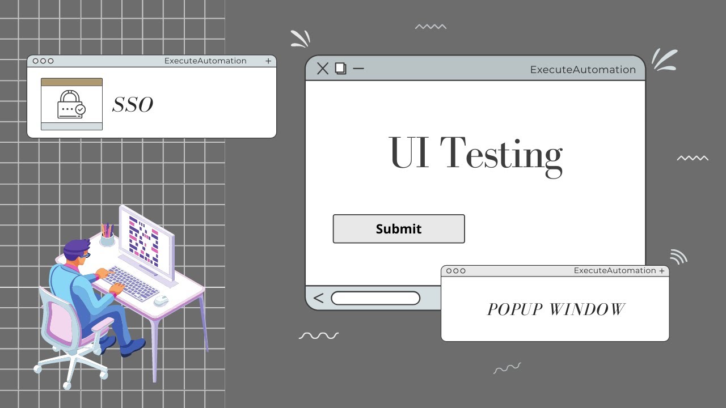Click ExecuteAutomation title in SSO window
Screen dimensions: 726x408
click(205, 61)
